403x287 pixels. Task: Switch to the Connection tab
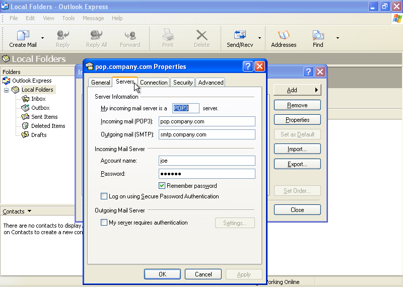(x=154, y=83)
